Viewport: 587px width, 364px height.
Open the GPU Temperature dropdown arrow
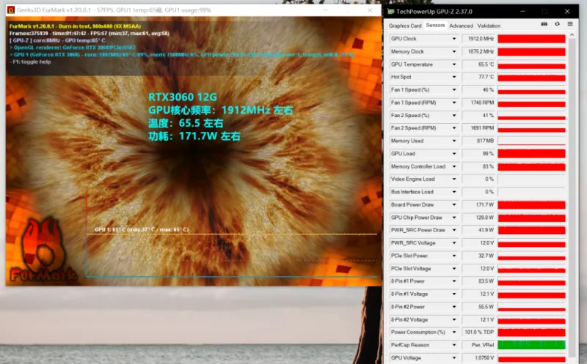click(x=454, y=64)
